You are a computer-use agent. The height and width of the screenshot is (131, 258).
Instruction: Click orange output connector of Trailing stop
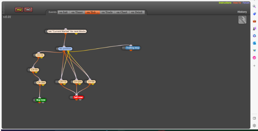[131, 50]
